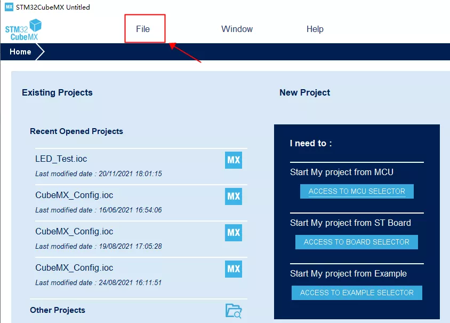
Task: Click ACCESS TO MCU SELECTOR button
Action: point(357,191)
